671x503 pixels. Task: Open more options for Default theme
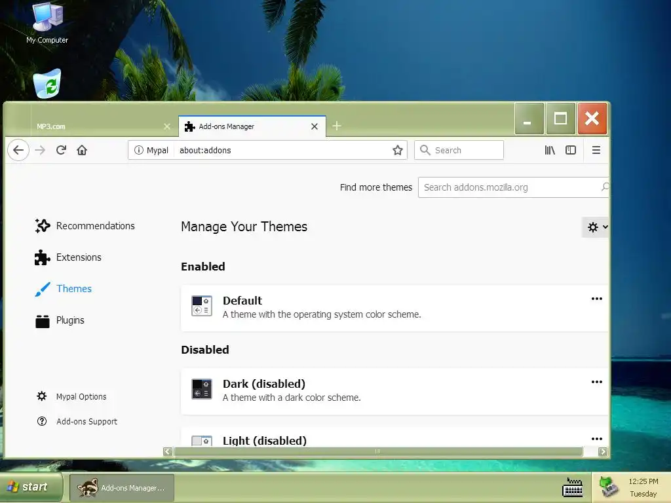[596, 299]
